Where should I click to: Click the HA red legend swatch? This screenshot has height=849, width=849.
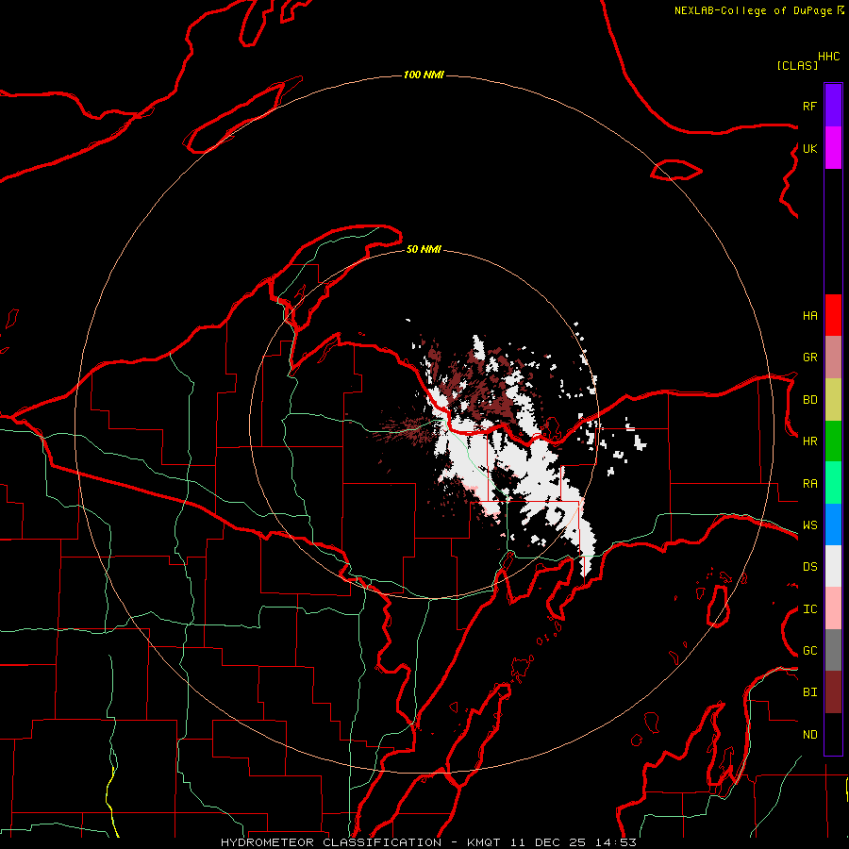[x=833, y=315]
